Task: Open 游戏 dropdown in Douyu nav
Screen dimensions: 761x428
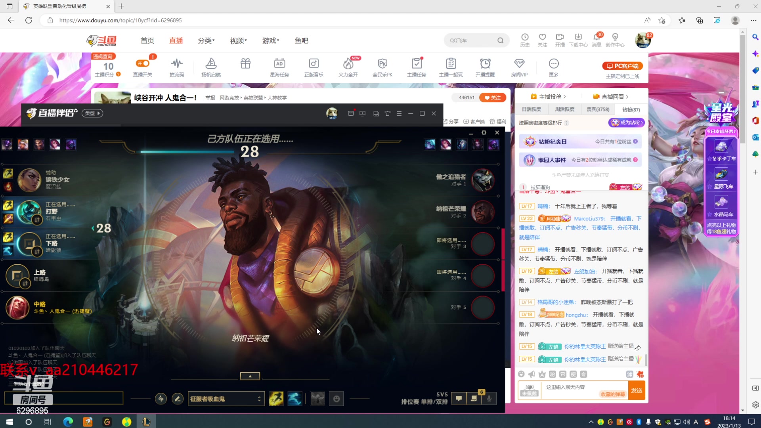Action: [271, 41]
